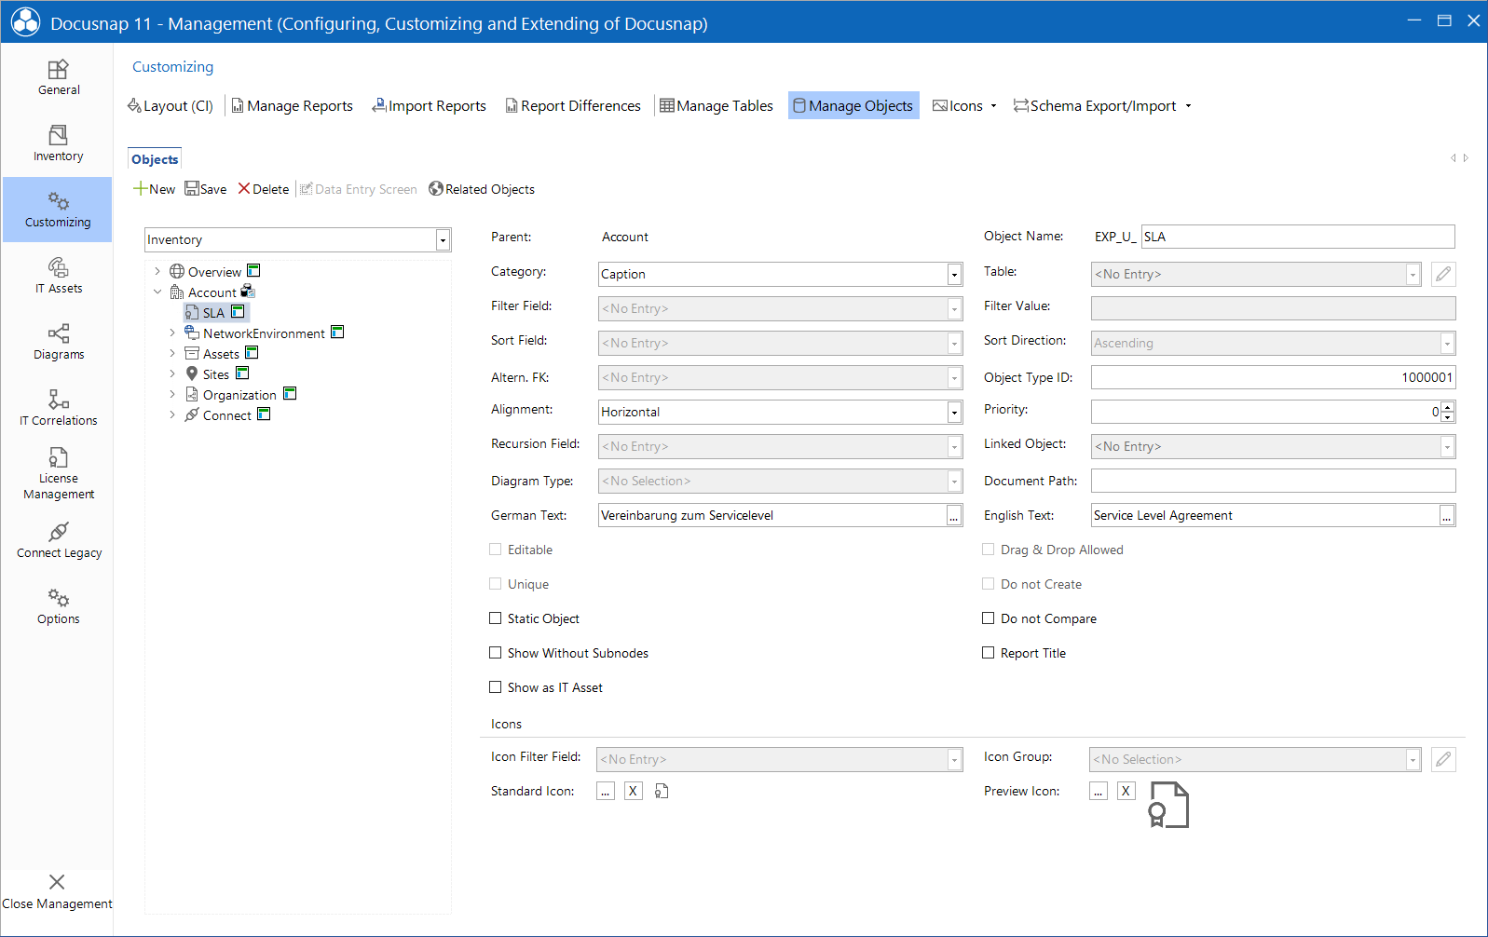
Task: Open German Text editor ellipsis button
Action: (954, 516)
